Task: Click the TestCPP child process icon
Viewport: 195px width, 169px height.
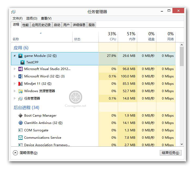Action: click(22, 62)
